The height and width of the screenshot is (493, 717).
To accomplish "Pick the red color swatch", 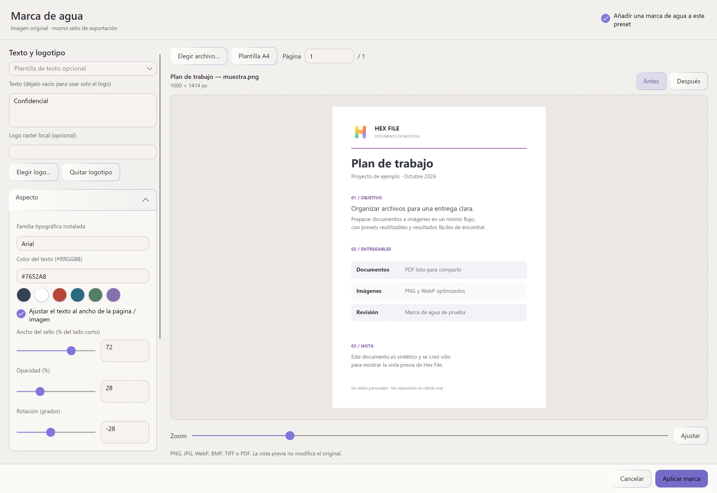I will pyautogui.click(x=60, y=295).
